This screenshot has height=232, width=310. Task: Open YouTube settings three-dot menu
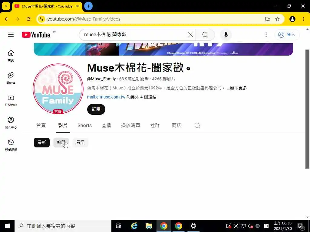pyautogui.click(x=266, y=35)
